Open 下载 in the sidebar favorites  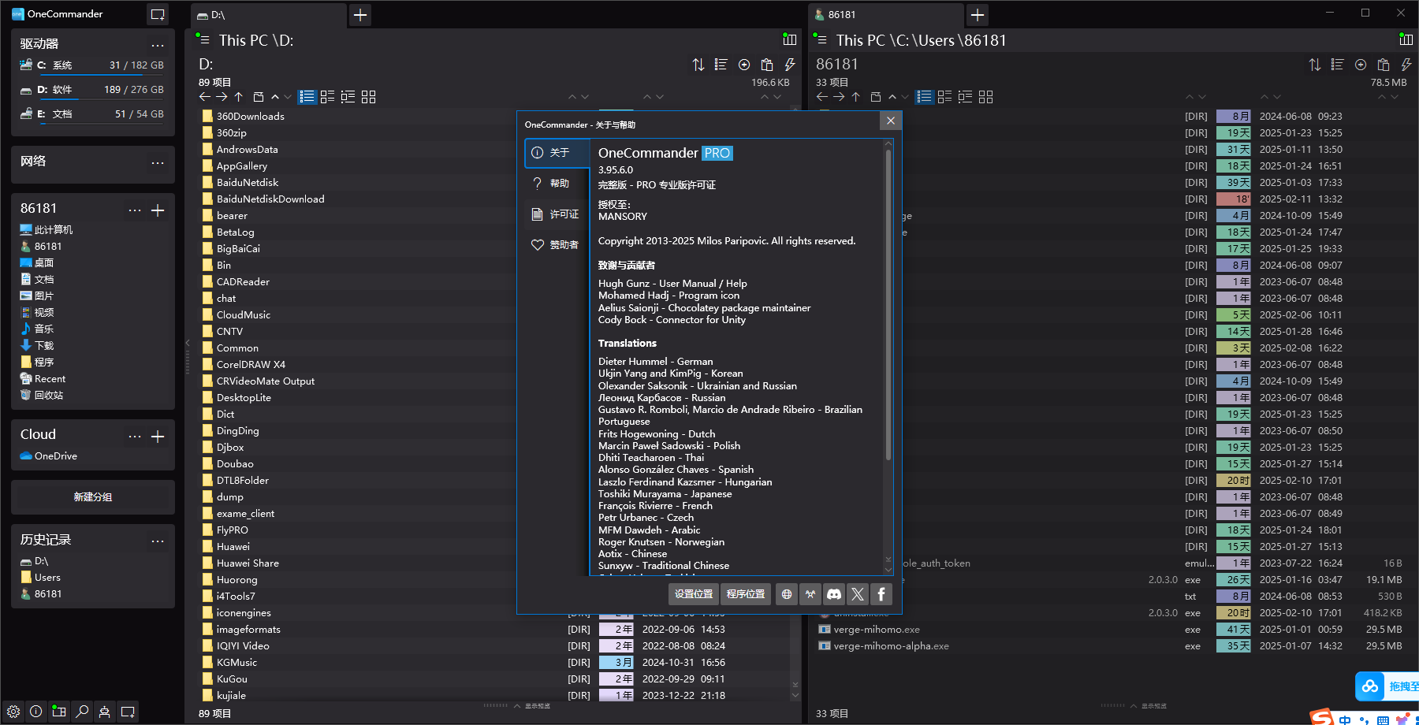click(37, 346)
